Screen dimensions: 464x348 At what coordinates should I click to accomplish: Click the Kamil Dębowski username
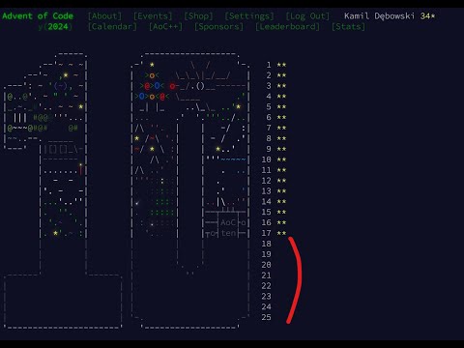tap(379, 15)
